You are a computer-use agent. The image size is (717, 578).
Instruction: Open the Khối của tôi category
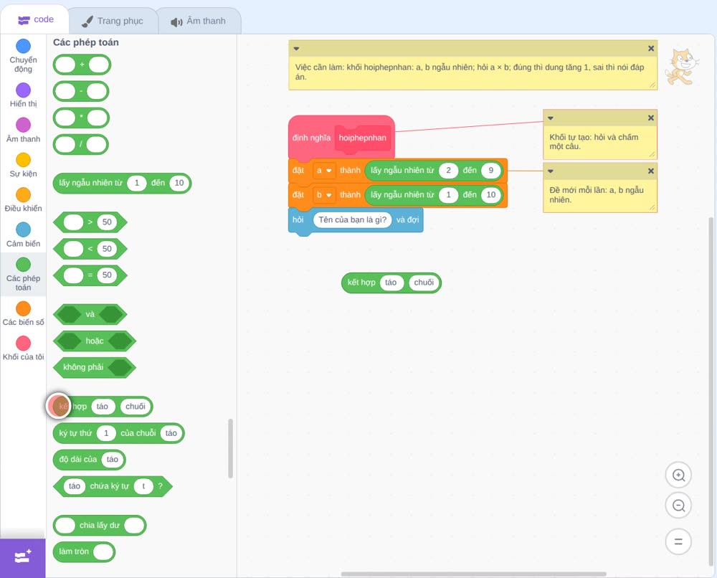click(x=23, y=349)
